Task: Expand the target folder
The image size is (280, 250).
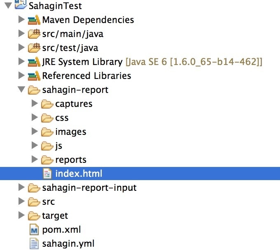Action: (x=21, y=215)
